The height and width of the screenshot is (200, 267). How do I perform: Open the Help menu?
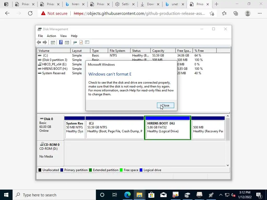point(74,36)
